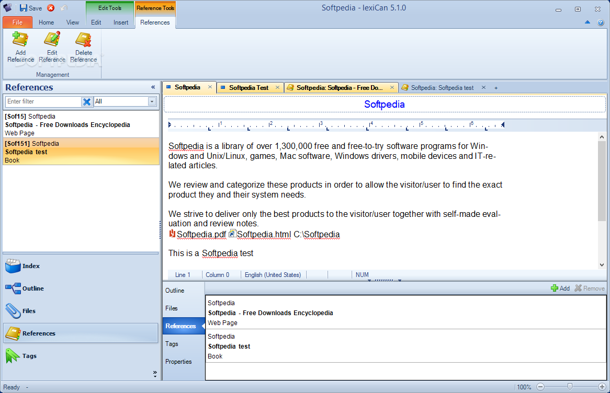
Task: Select [Sof15] Softpedia Web Page reference
Action: (81, 125)
